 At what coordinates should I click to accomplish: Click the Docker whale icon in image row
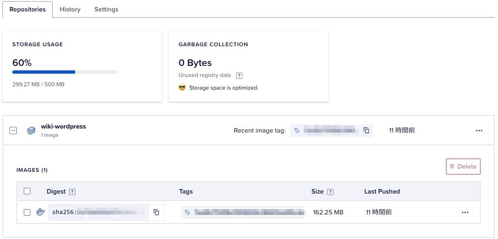[x=40, y=212]
